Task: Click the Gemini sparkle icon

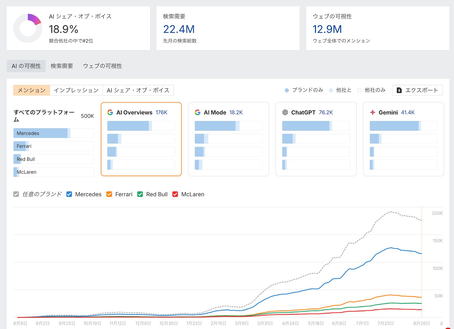Action: tap(373, 113)
